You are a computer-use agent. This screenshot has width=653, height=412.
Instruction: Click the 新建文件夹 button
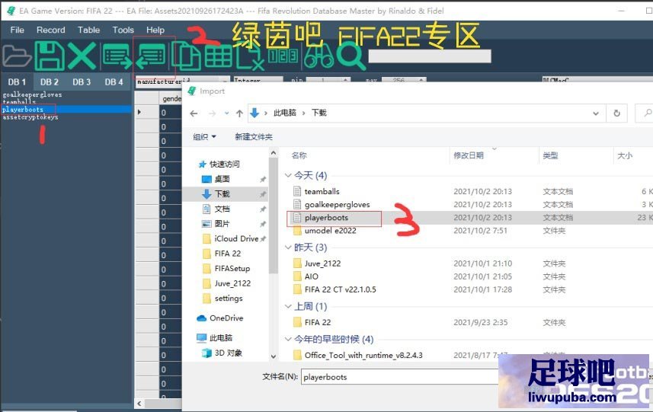pyautogui.click(x=254, y=136)
